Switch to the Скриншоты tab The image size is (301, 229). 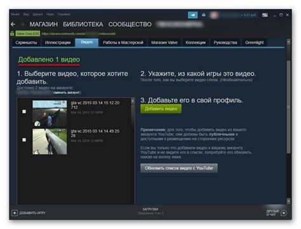(x=26, y=43)
